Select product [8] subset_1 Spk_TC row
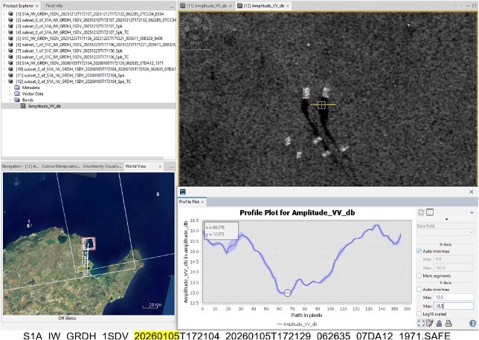 [72, 56]
